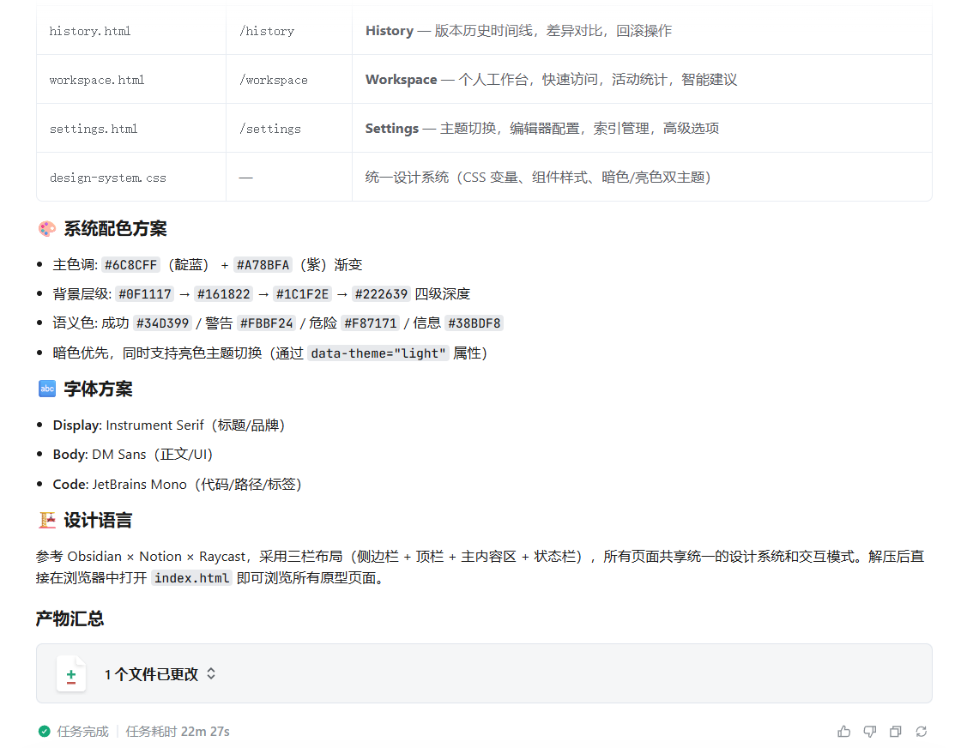Open the 1 个文件已更改 summary panel
The image size is (961, 748).
(151, 674)
